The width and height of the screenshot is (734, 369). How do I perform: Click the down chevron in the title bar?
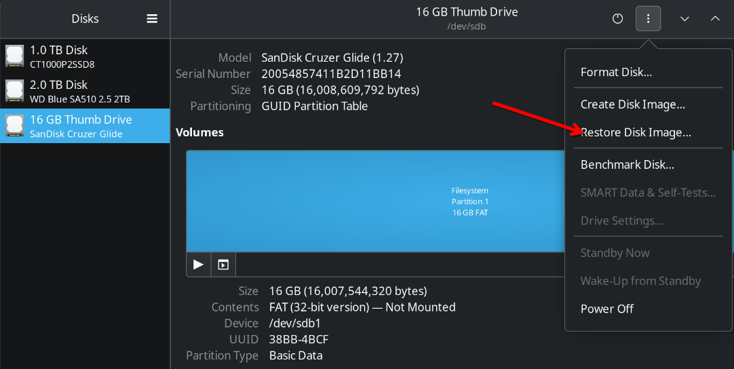[684, 19]
